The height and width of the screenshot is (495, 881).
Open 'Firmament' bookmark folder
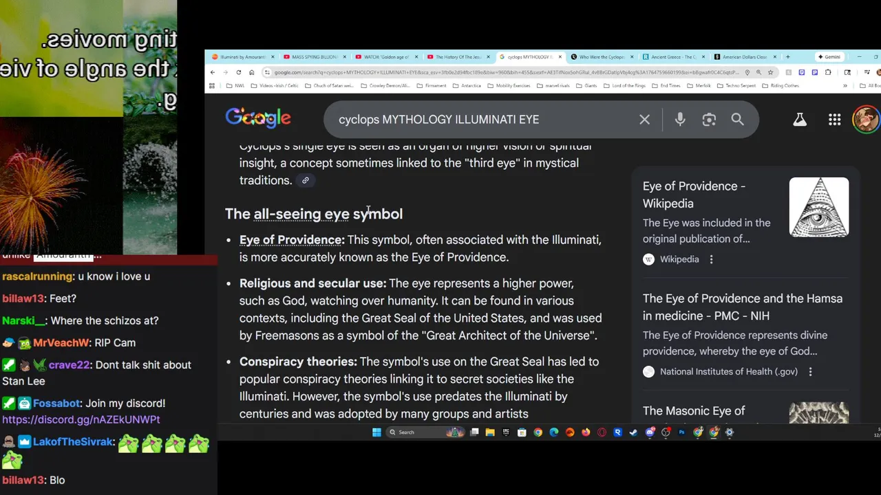pos(432,86)
